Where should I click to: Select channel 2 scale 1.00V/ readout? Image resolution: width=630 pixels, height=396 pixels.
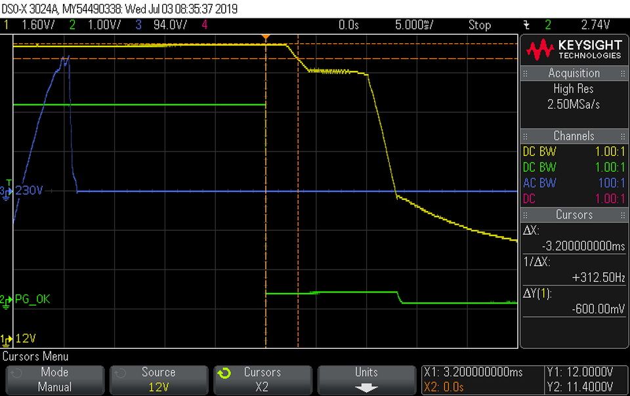[x=104, y=25]
